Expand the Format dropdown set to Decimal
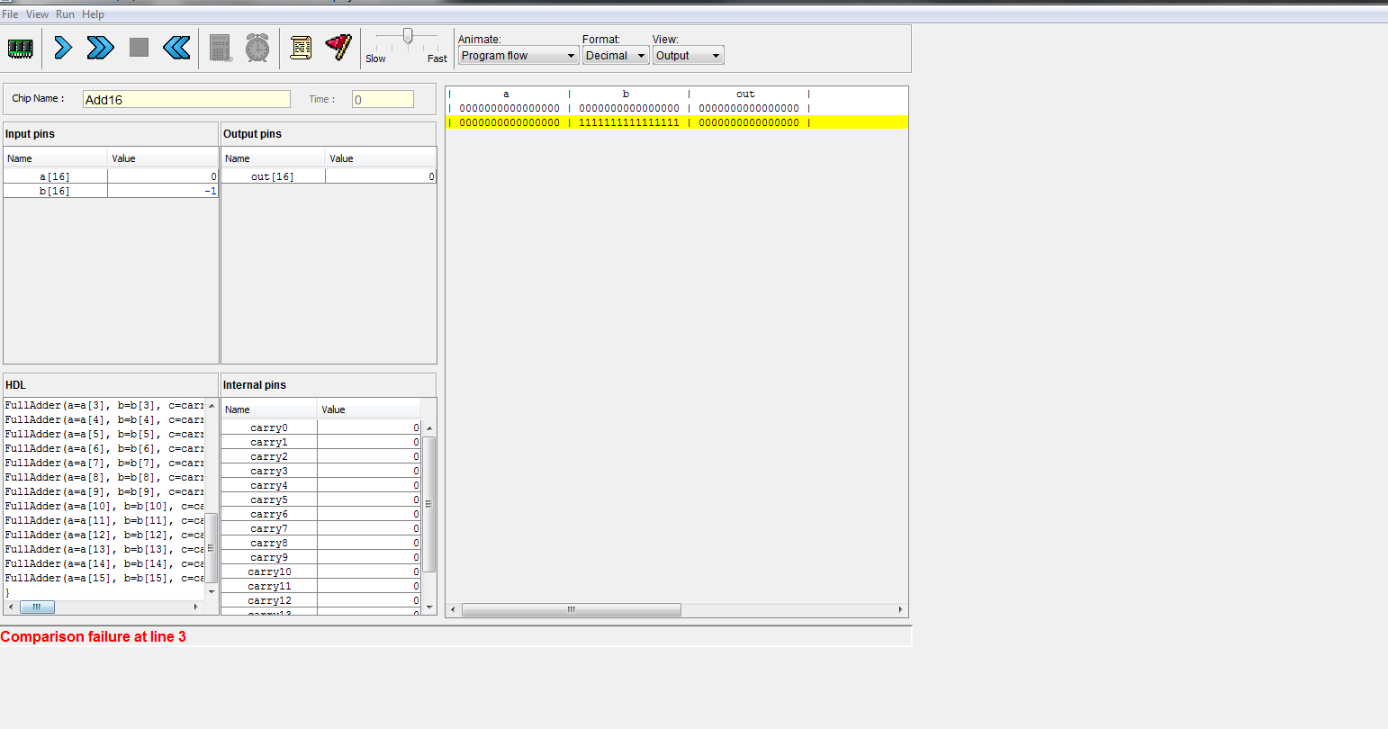The image size is (1388, 729). pyautogui.click(x=616, y=56)
